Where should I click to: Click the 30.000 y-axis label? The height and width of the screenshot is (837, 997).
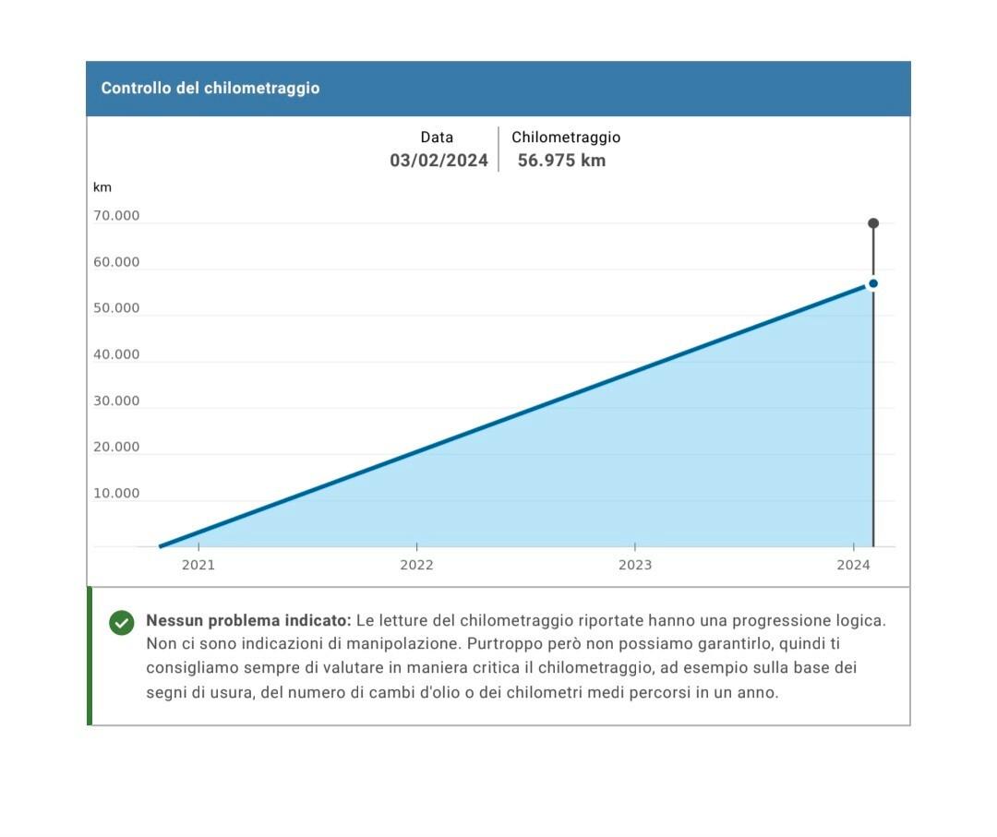tap(116, 401)
